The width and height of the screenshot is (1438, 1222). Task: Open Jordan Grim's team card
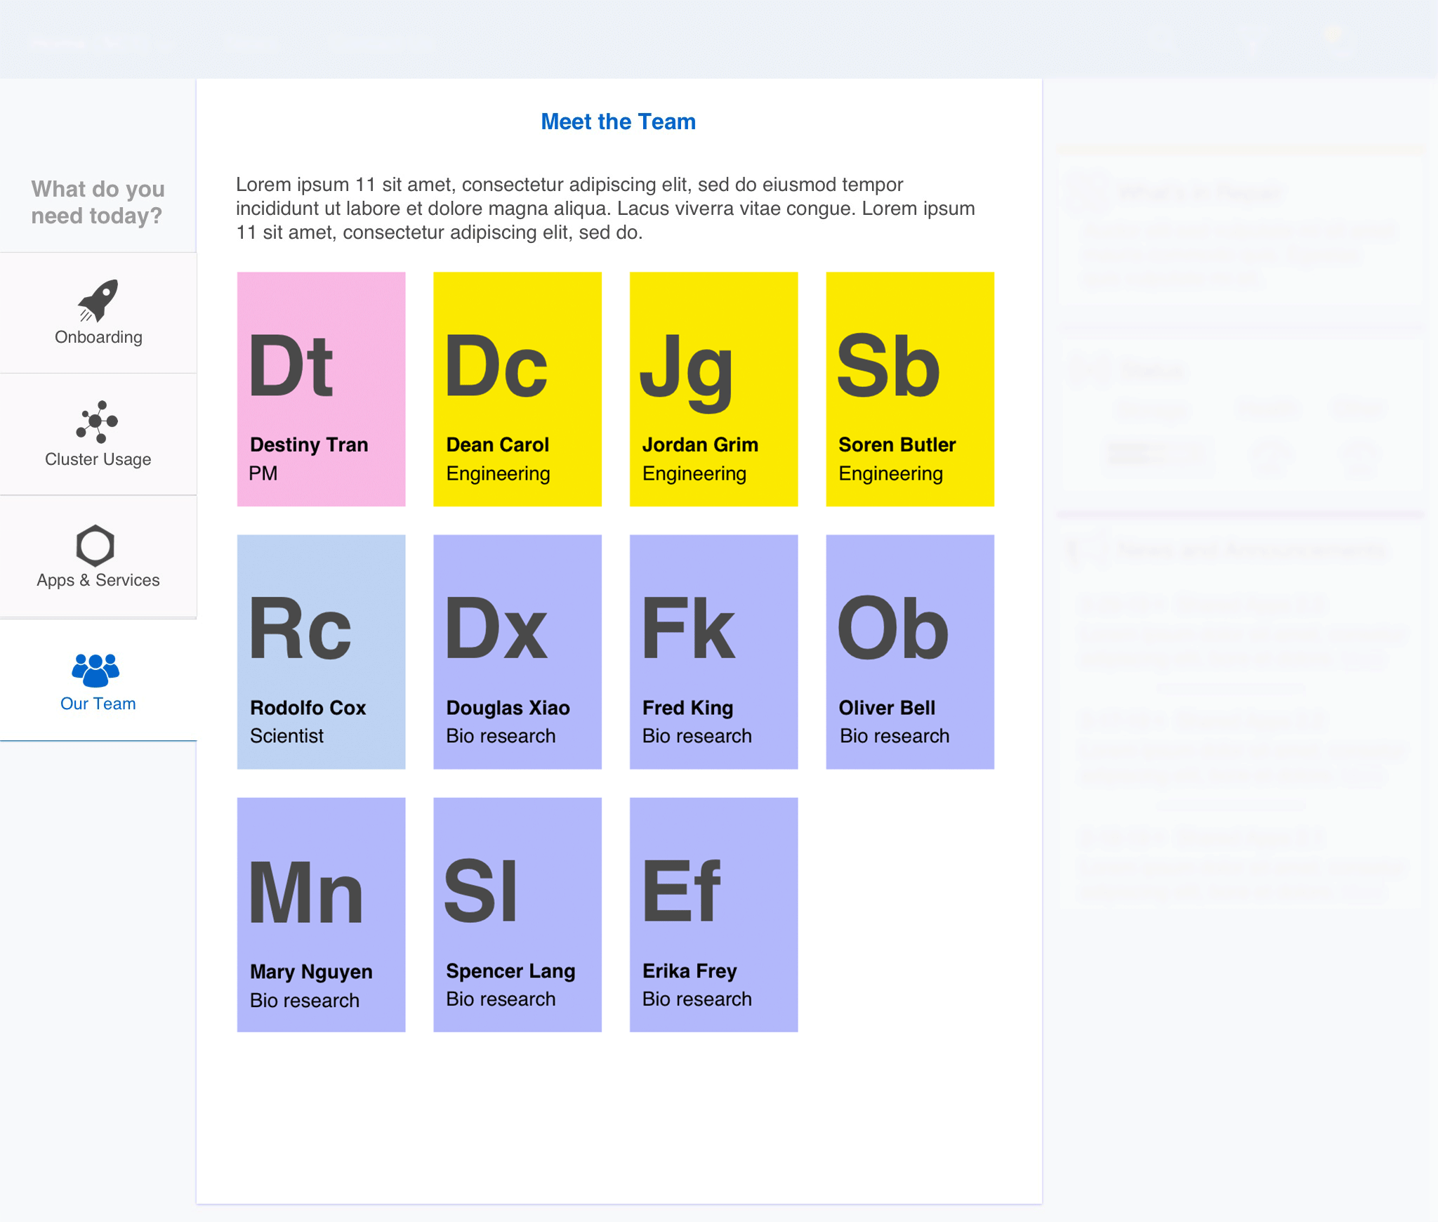coord(713,389)
